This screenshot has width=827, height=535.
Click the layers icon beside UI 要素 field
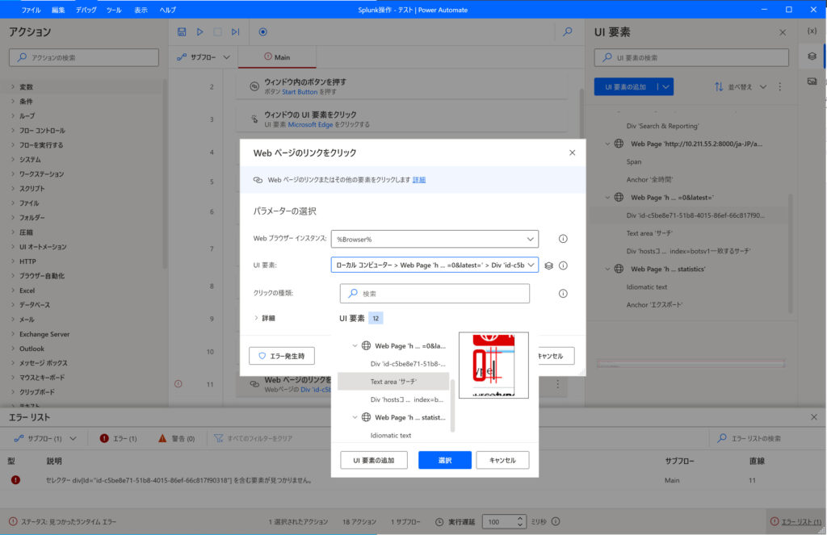(548, 265)
